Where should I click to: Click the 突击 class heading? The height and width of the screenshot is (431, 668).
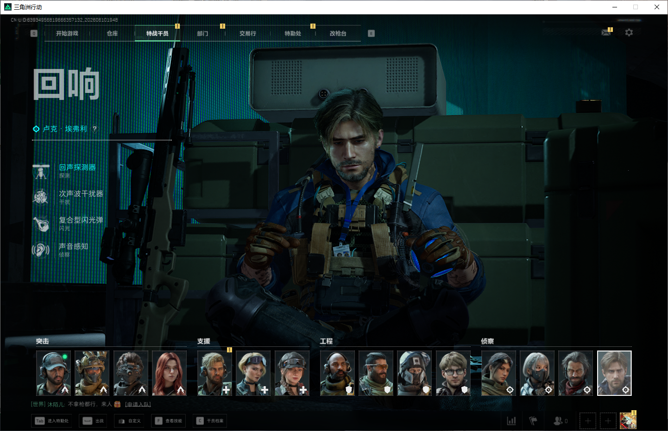pos(43,341)
